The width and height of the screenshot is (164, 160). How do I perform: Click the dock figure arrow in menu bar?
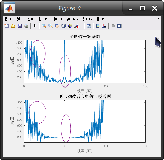point(158,19)
